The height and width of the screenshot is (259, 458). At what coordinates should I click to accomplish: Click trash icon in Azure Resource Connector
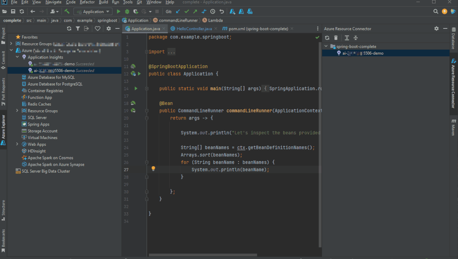pos(336,38)
